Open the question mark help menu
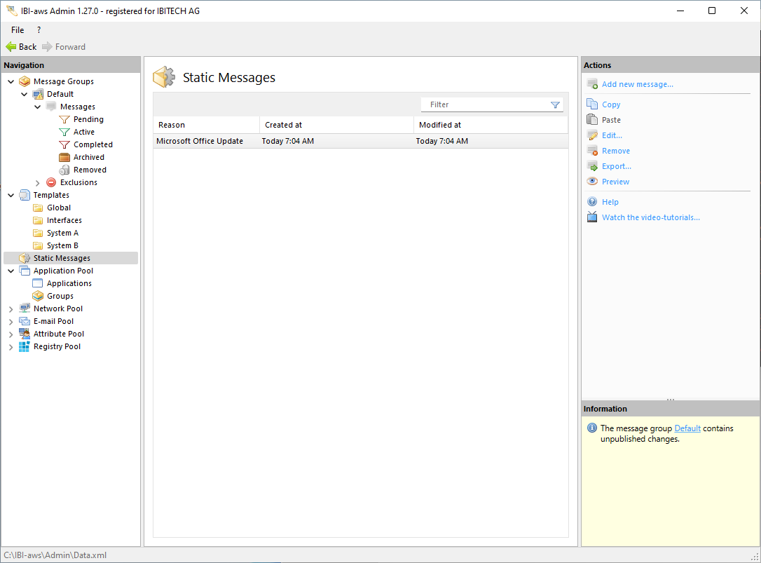 pyautogui.click(x=39, y=30)
